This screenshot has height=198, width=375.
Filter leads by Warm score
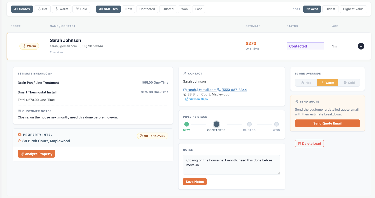[x=61, y=9]
